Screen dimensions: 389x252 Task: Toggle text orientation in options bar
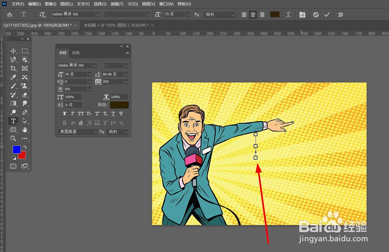(42, 15)
